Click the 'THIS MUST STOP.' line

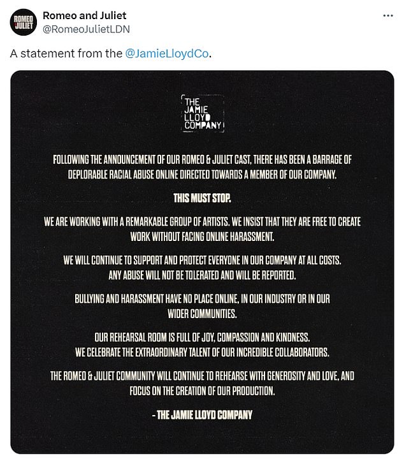(202, 198)
